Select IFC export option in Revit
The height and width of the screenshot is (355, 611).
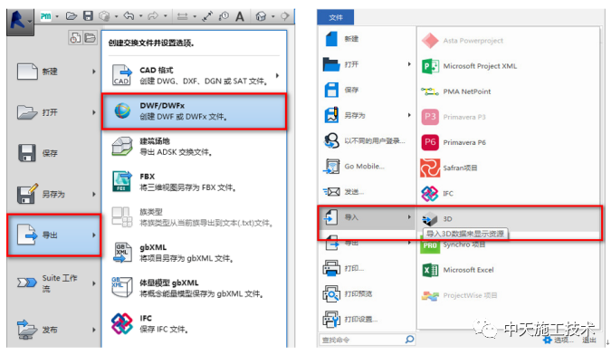click(x=194, y=324)
